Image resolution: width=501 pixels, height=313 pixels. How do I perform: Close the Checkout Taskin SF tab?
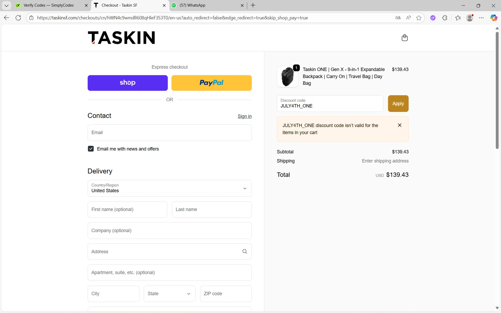click(164, 5)
